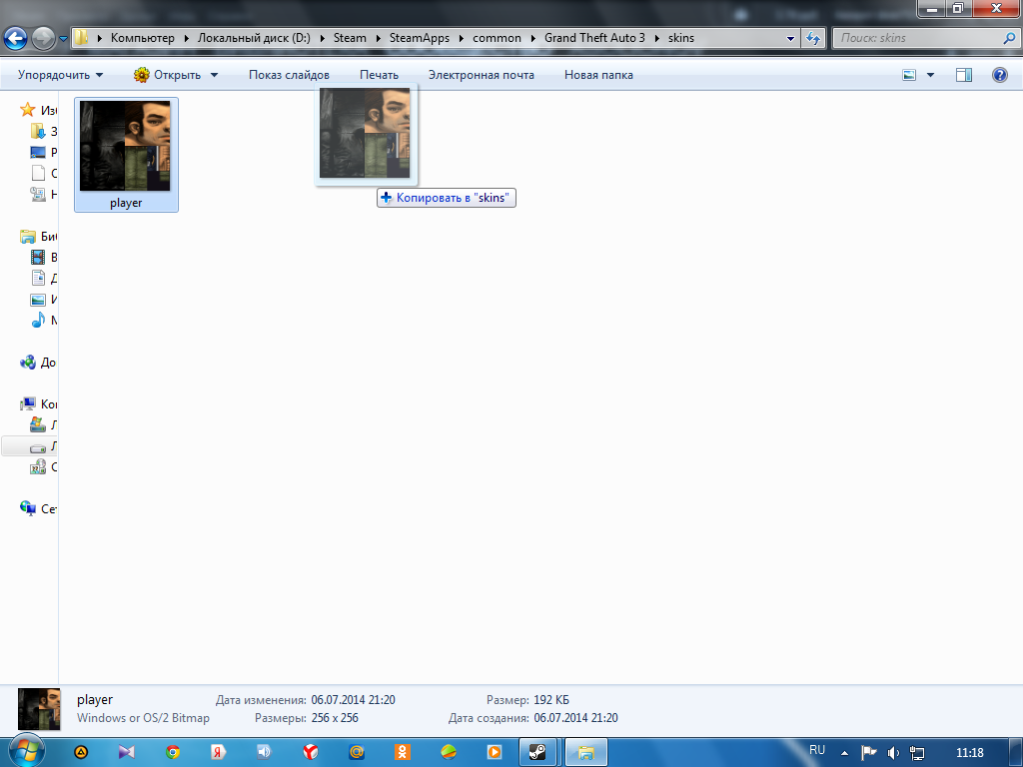
Task: Show hidden tray icons arrow
Action: click(x=844, y=753)
